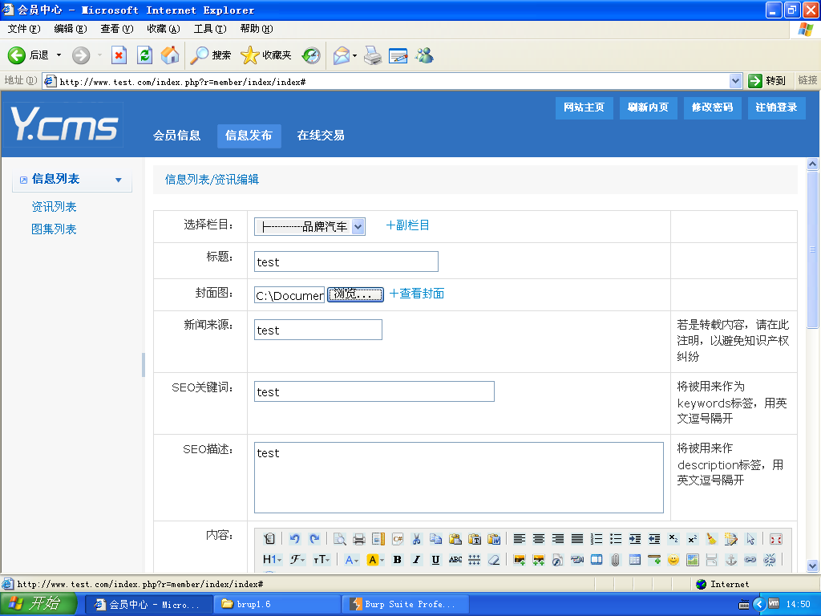Screen dimensions: 821x616
Task: Open the H1 heading format dropdown
Action: point(273,559)
